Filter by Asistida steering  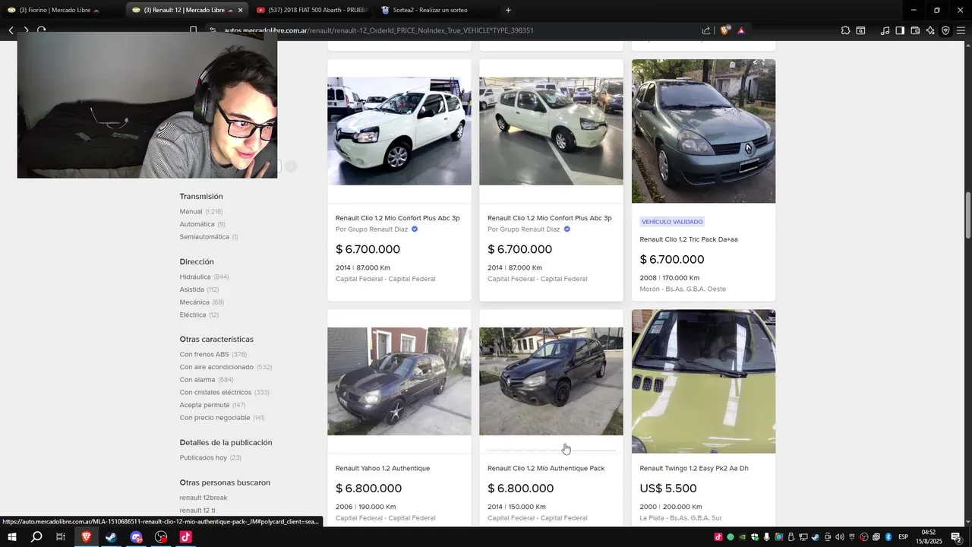191,289
